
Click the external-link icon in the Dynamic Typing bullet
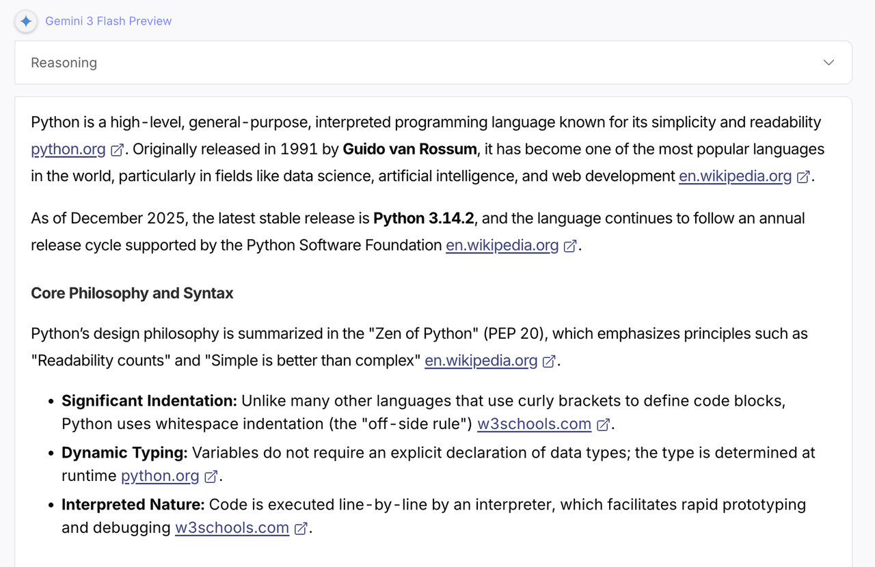(211, 476)
